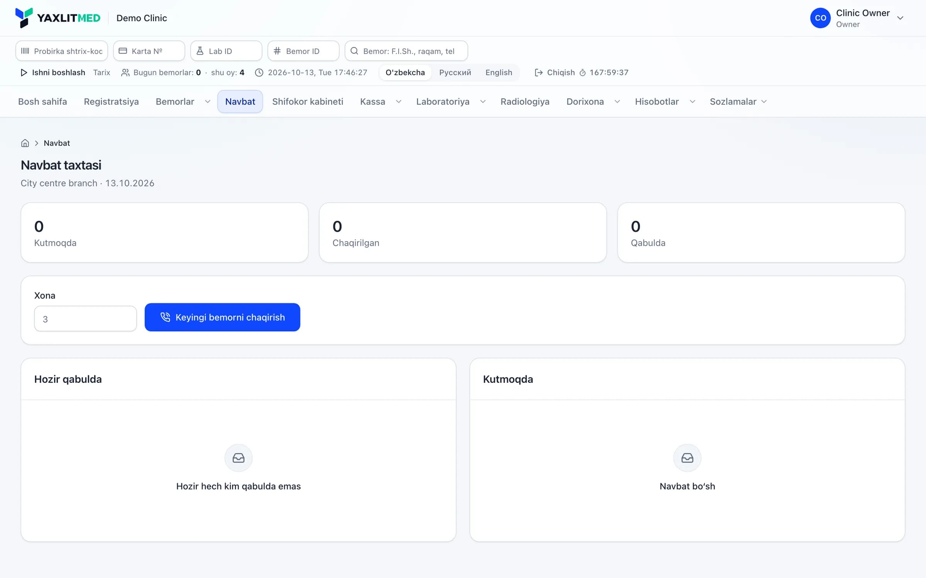
Task: Focus the Bemor ID input field
Action: coord(303,51)
